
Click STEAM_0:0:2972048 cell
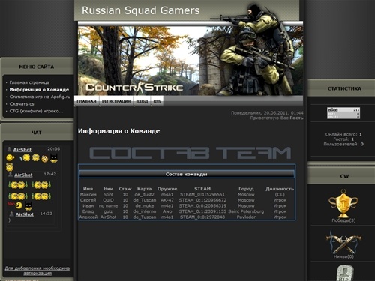pyautogui.click(x=202, y=217)
